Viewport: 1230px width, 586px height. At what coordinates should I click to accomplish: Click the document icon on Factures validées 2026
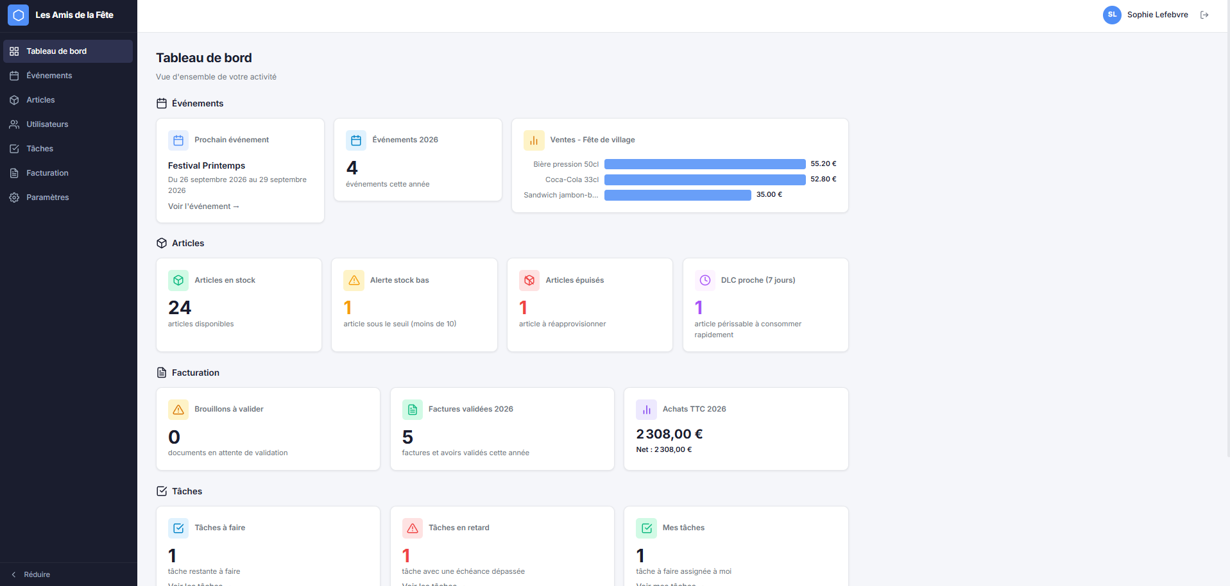413,409
